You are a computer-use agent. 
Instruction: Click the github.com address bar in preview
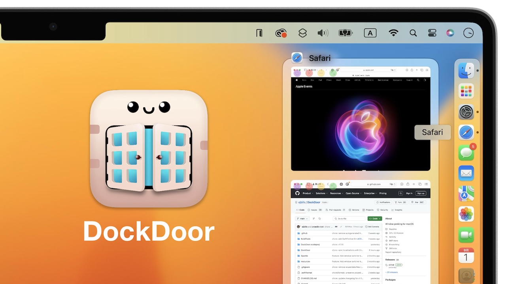point(374,184)
